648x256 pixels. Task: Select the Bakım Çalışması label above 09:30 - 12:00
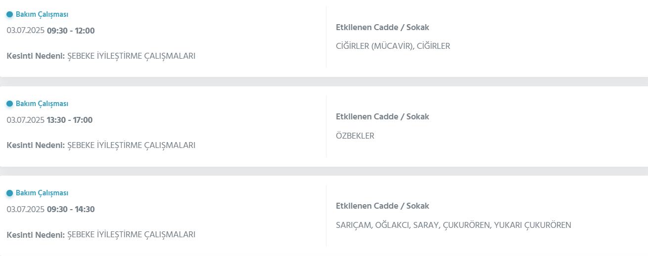42,14
